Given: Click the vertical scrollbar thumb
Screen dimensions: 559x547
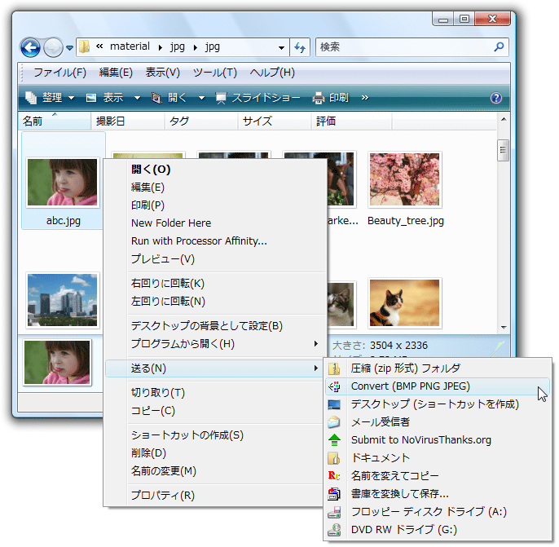Looking at the screenshot, I should [503, 150].
